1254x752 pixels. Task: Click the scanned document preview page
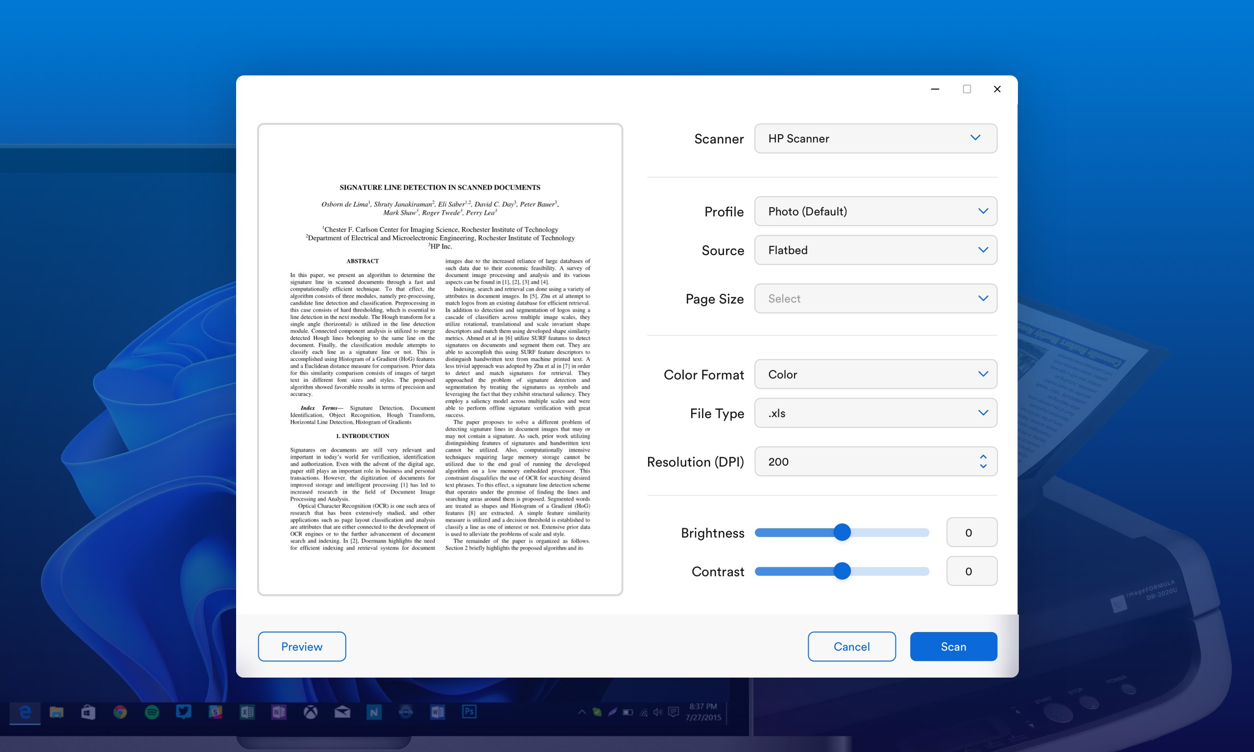[x=439, y=359]
